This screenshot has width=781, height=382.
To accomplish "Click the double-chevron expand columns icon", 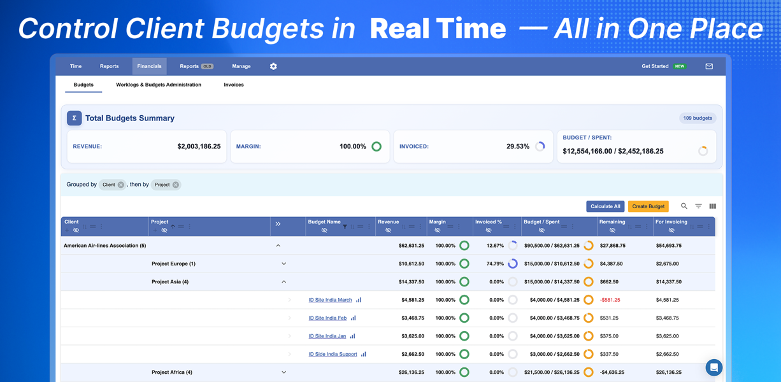I will (x=278, y=224).
